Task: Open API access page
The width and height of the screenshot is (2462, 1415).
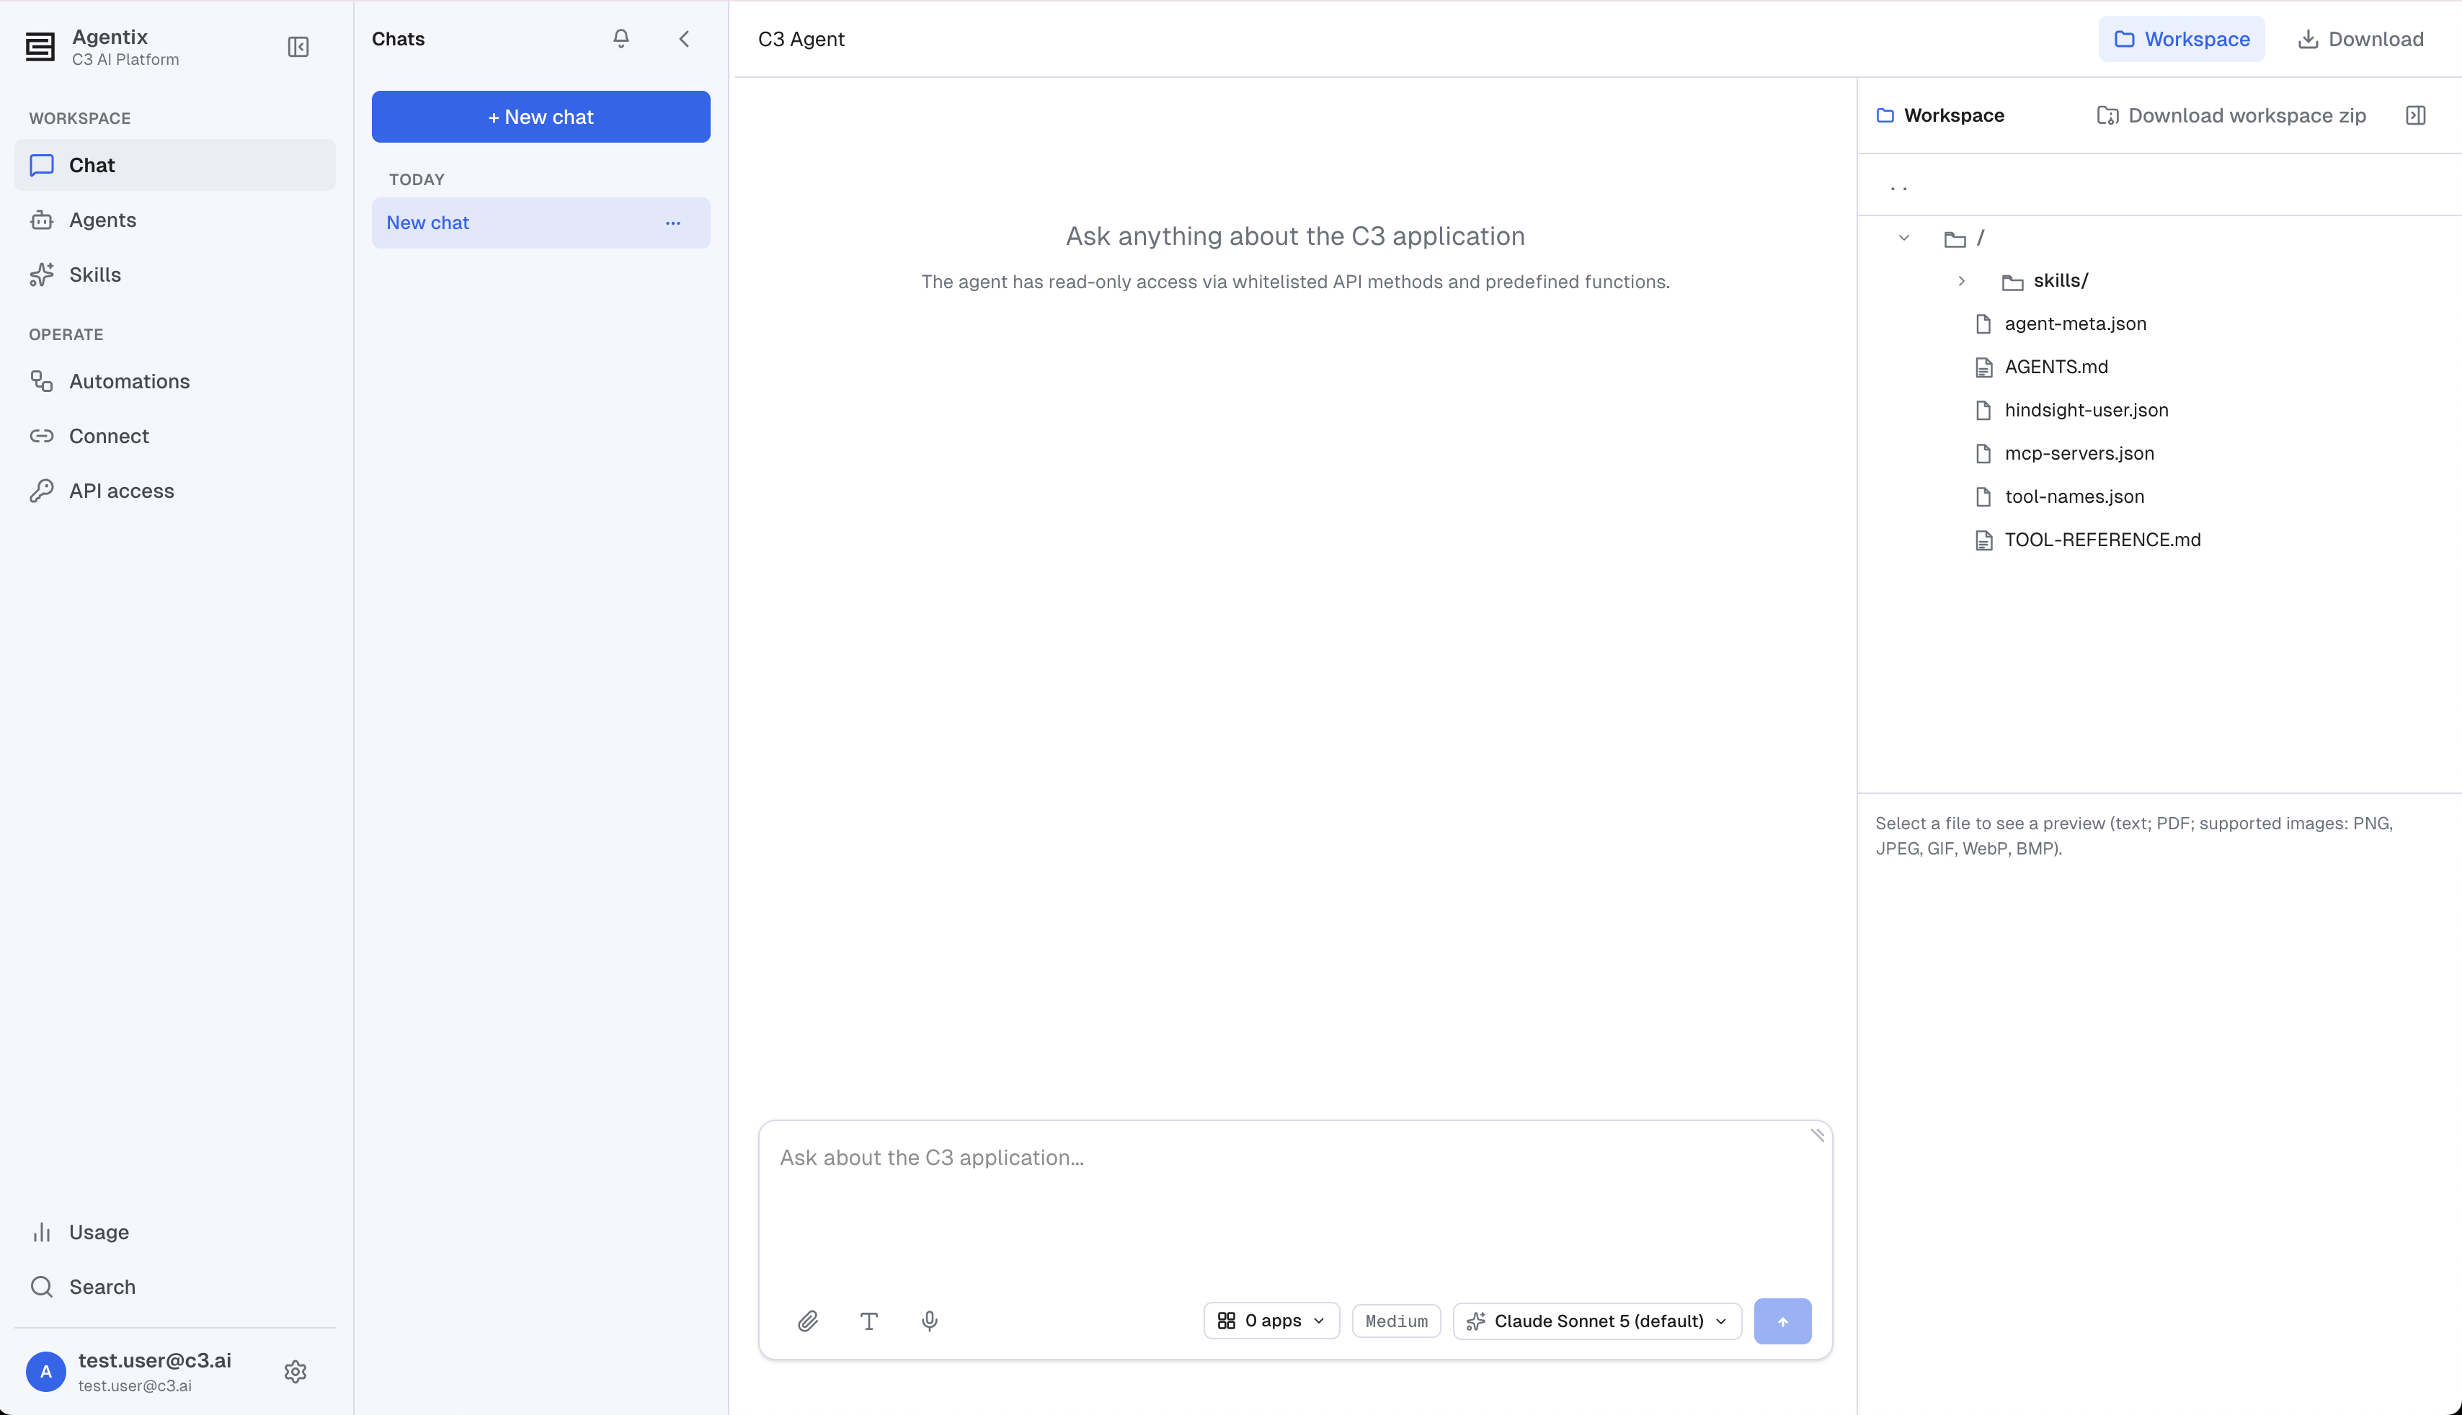Action: pyautogui.click(x=175, y=491)
